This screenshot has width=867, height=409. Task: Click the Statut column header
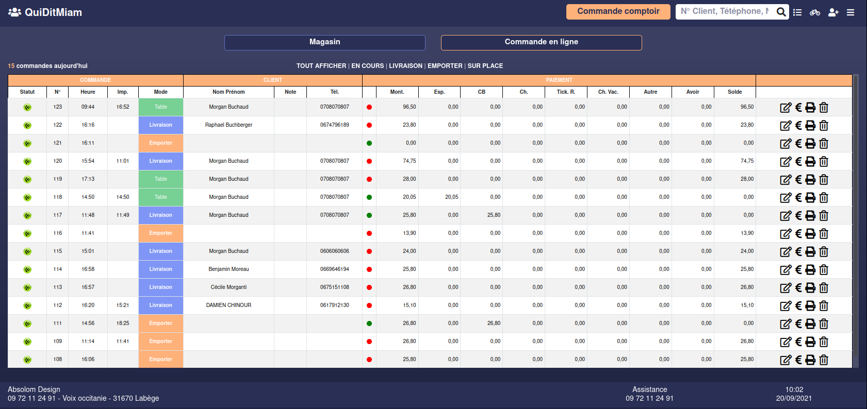pos(27,92)
